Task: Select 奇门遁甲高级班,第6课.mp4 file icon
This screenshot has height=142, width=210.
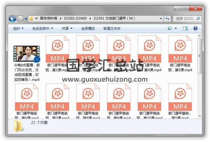Action: [x=27, y=97]
